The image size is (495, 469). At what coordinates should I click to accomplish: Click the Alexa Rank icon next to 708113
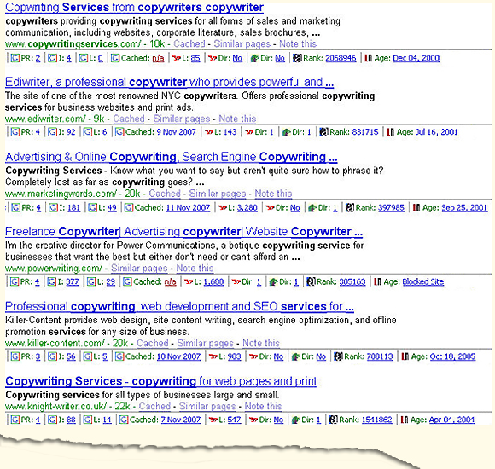tap(338, 356)
